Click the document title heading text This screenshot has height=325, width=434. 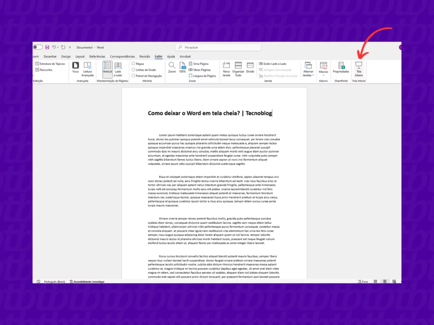click(210, 113)
